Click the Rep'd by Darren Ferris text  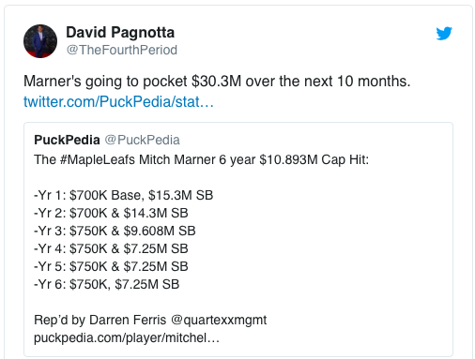(100, 320)
